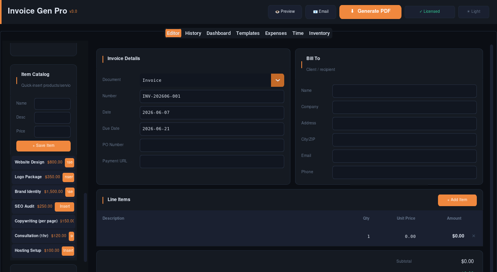
Task: Click the Date field 2026-06-07
Action: coord(212,113)
